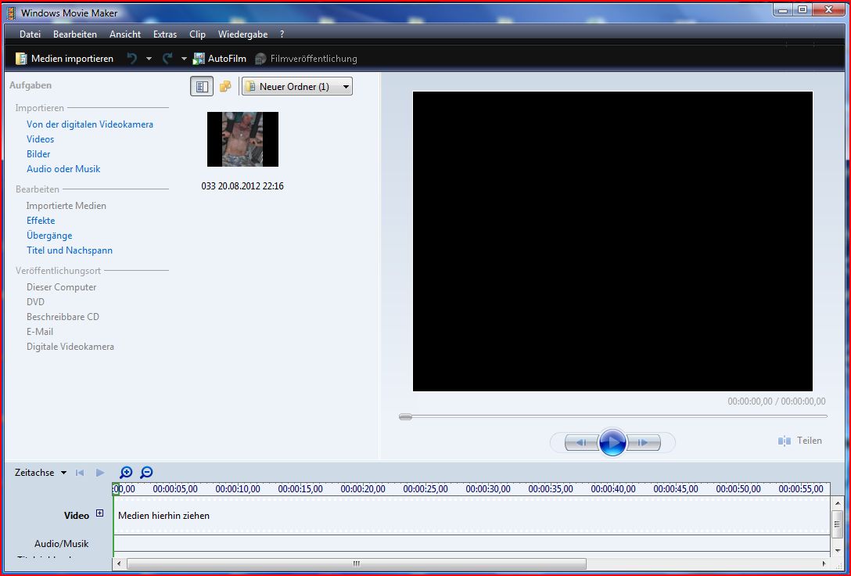Open the ? help menu

pos(282,34)
